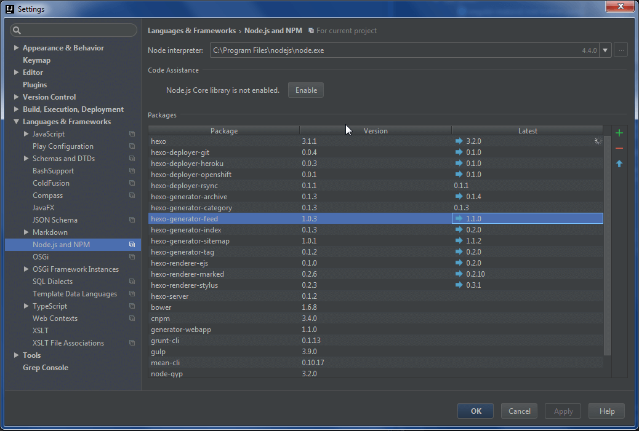Click the Enable core library button
Screen dimensions: 639x431
point(306,90)
